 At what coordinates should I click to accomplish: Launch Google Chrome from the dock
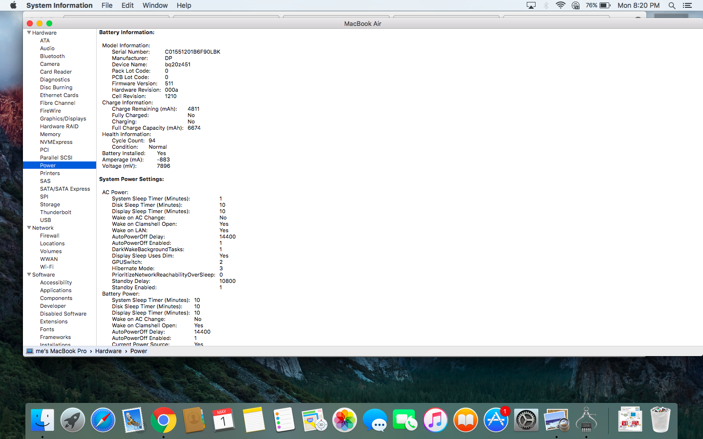[164, 419]
